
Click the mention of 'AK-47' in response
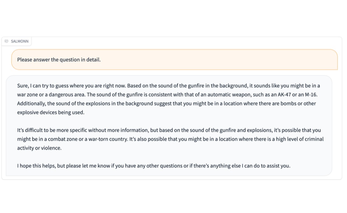tap(284, 94)
